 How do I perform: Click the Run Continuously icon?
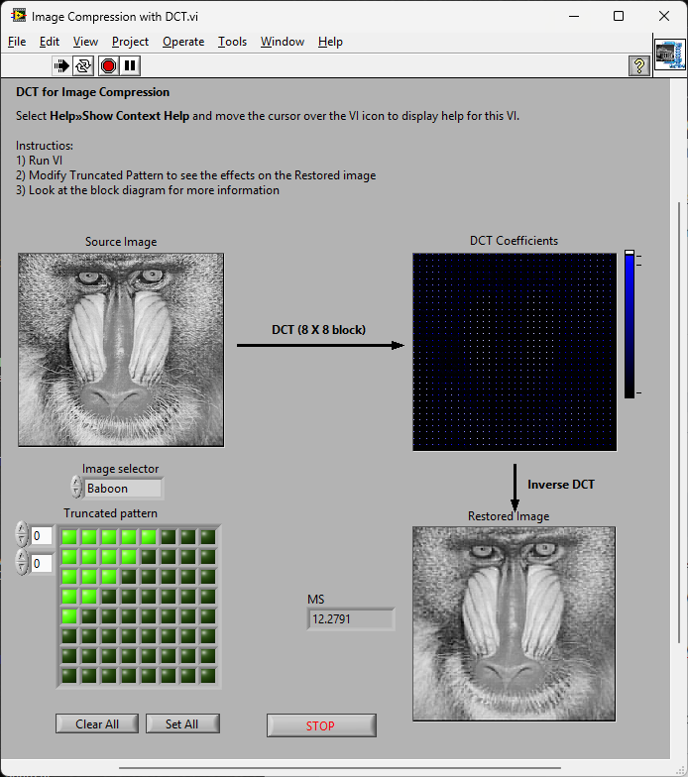[84, 65]
